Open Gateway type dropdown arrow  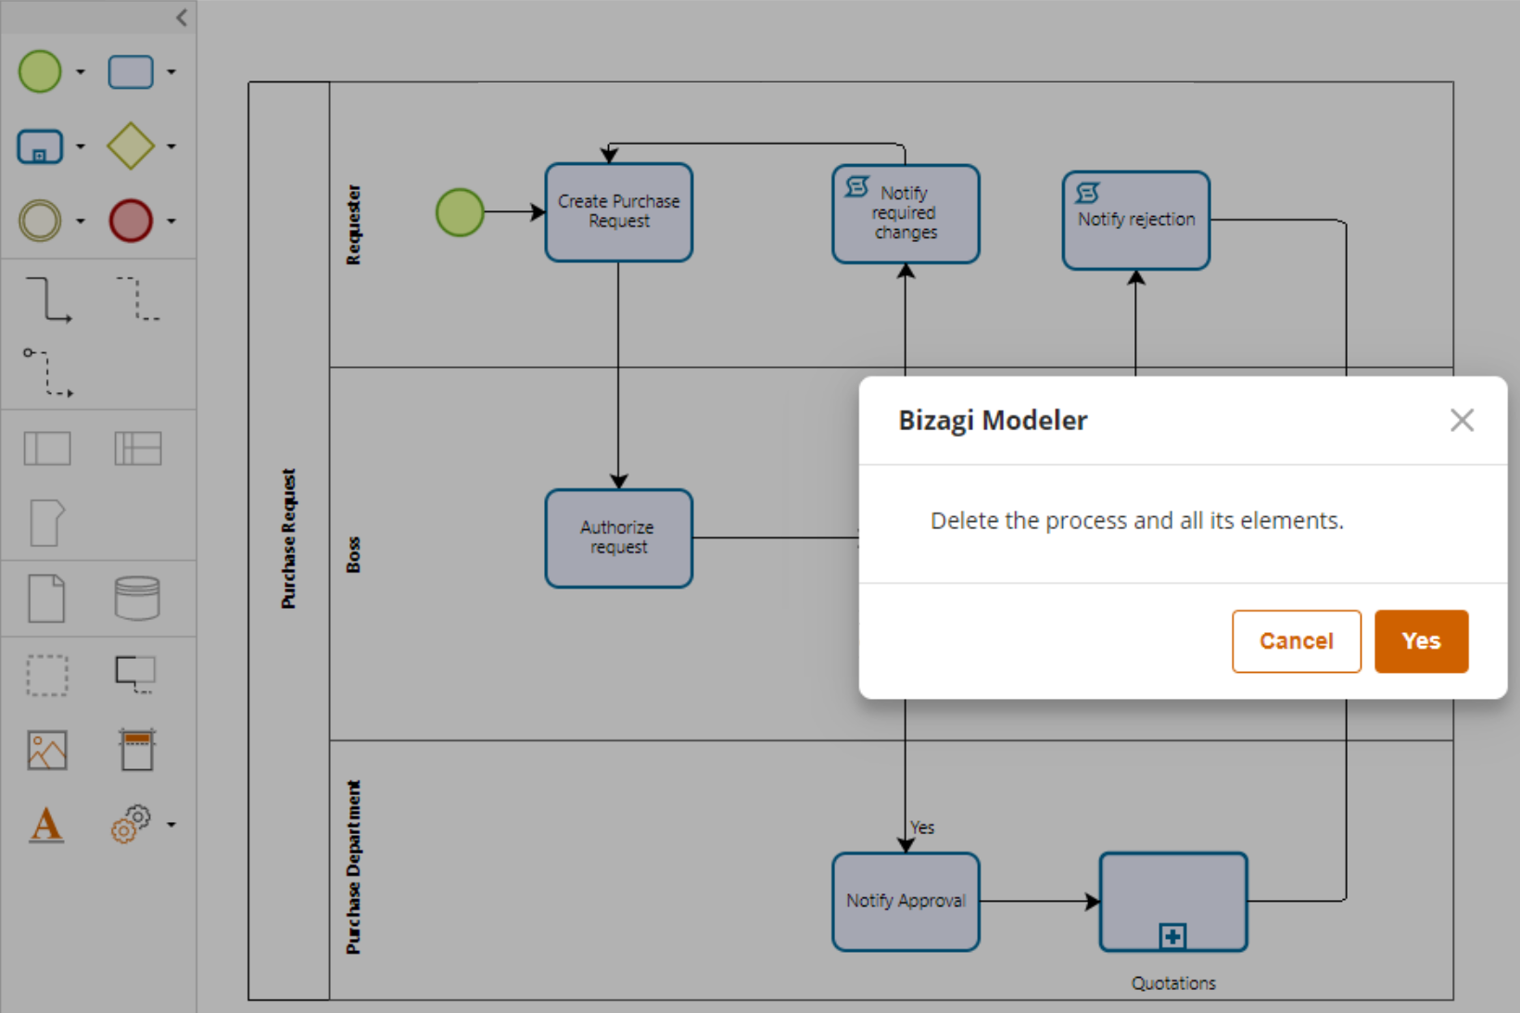coord(171,146)
